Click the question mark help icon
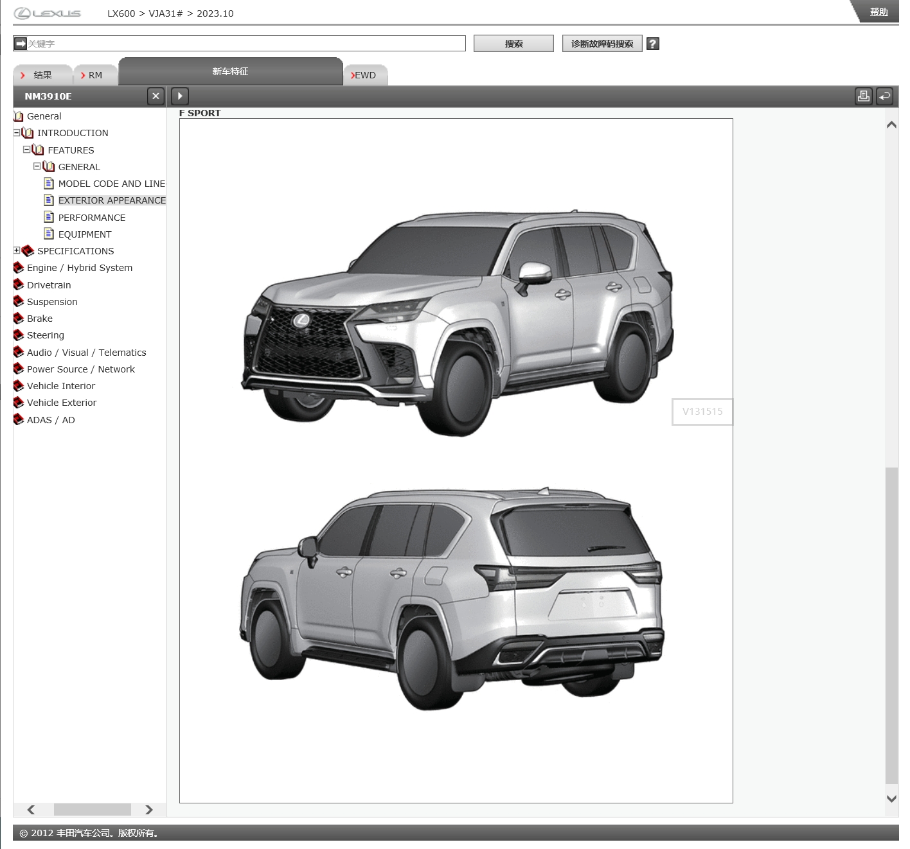The width and height of the screenshot is (910, 849). (x=652, y=44)
